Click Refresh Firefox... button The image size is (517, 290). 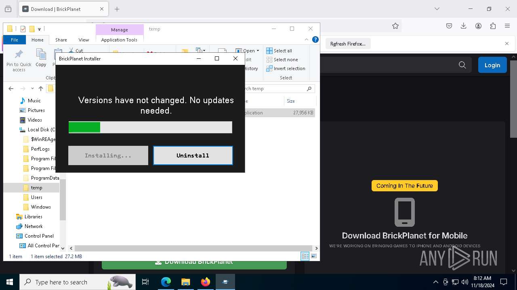pyautogui.click(x=348, y=43)
